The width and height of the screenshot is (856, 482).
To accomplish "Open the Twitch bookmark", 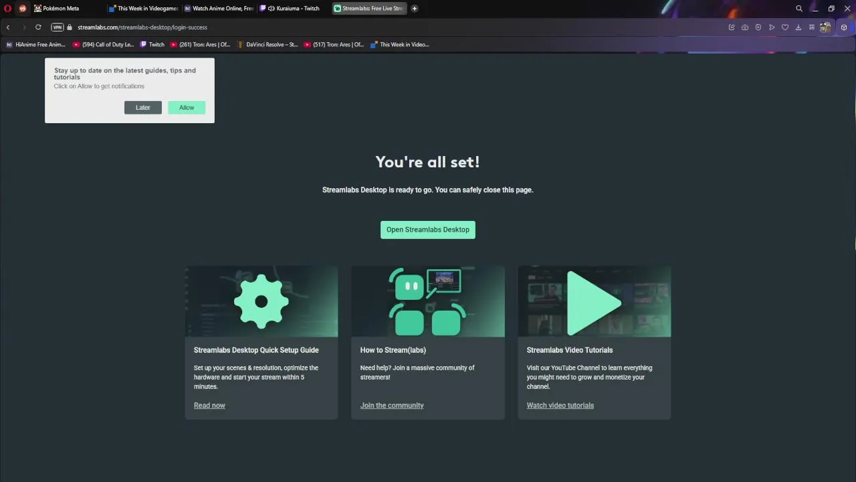I will point(152,45).
